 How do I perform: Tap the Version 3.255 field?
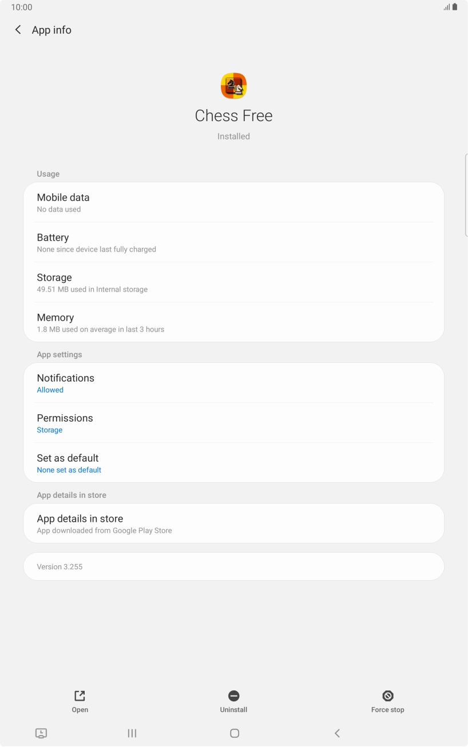233,566
